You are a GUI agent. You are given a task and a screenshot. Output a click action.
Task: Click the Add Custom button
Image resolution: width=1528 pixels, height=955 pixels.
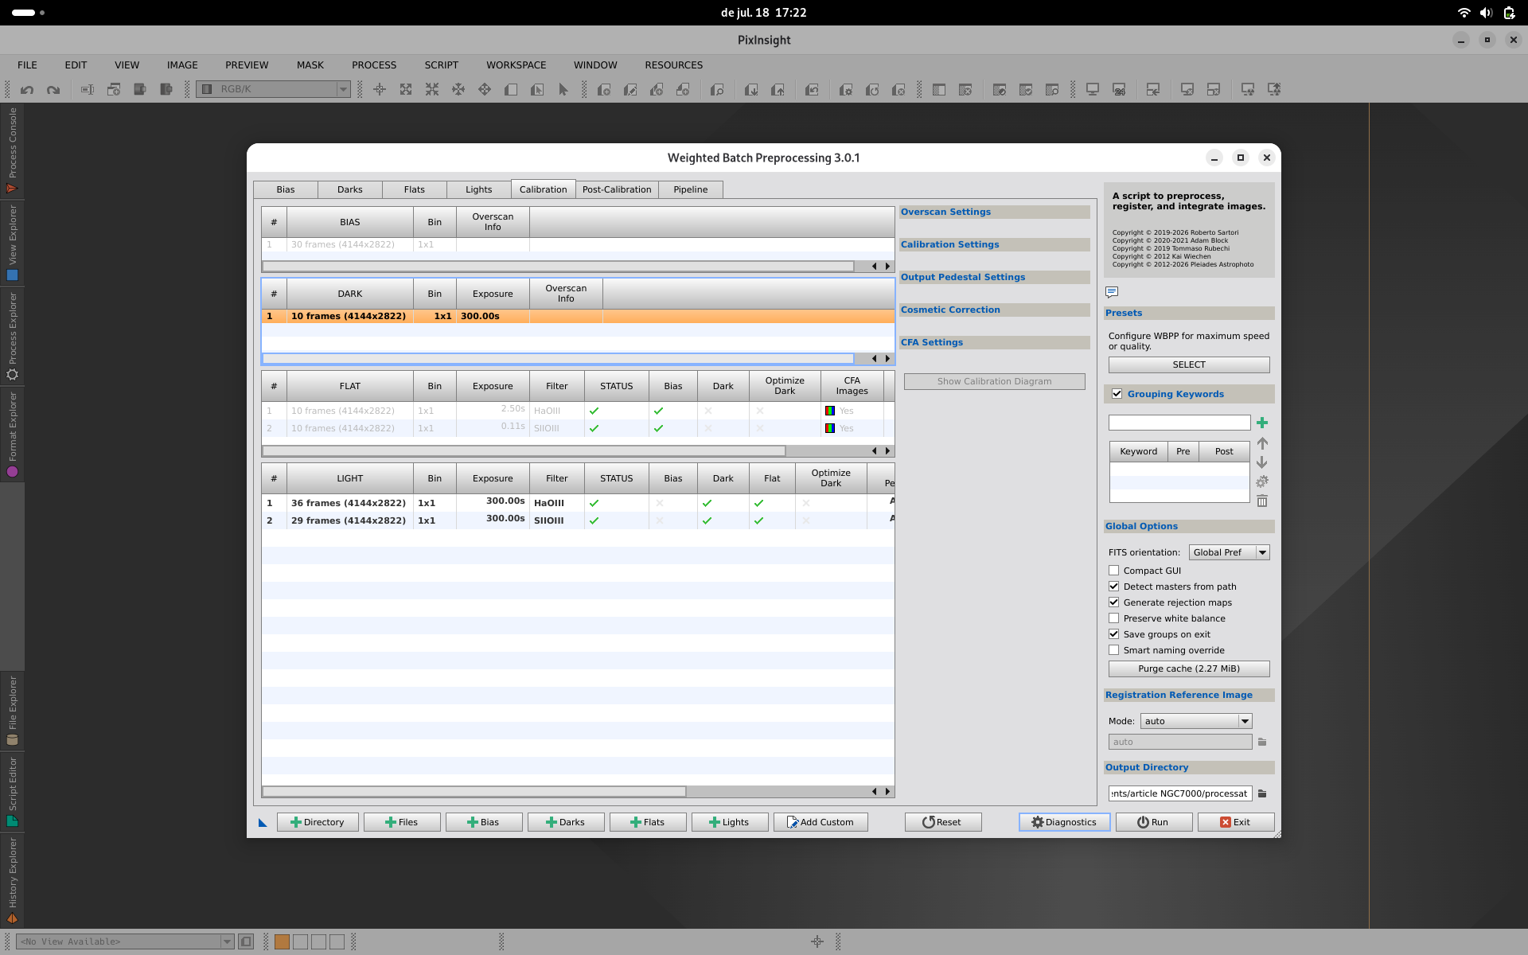821,822
